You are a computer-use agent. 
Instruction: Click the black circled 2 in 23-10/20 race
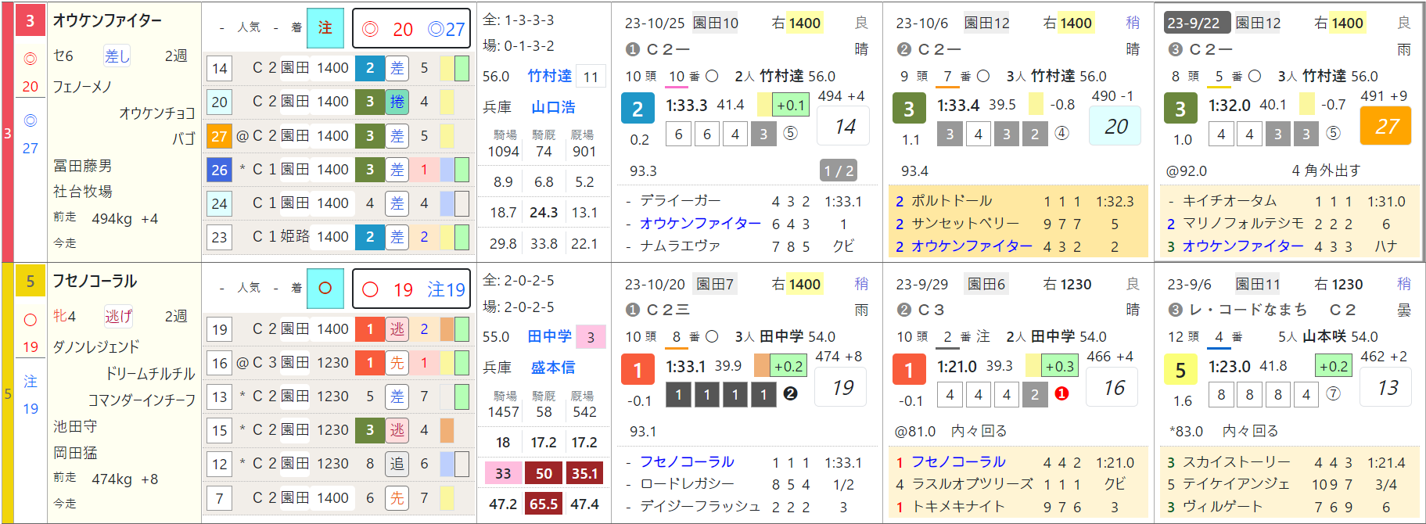pos(790,394)
